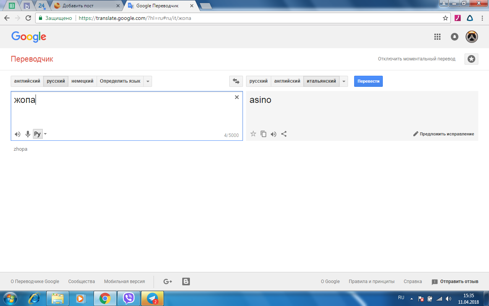Switch to the spreadsheet browser tab
Screen dimensions: 489x306
[x=12, y=6]
